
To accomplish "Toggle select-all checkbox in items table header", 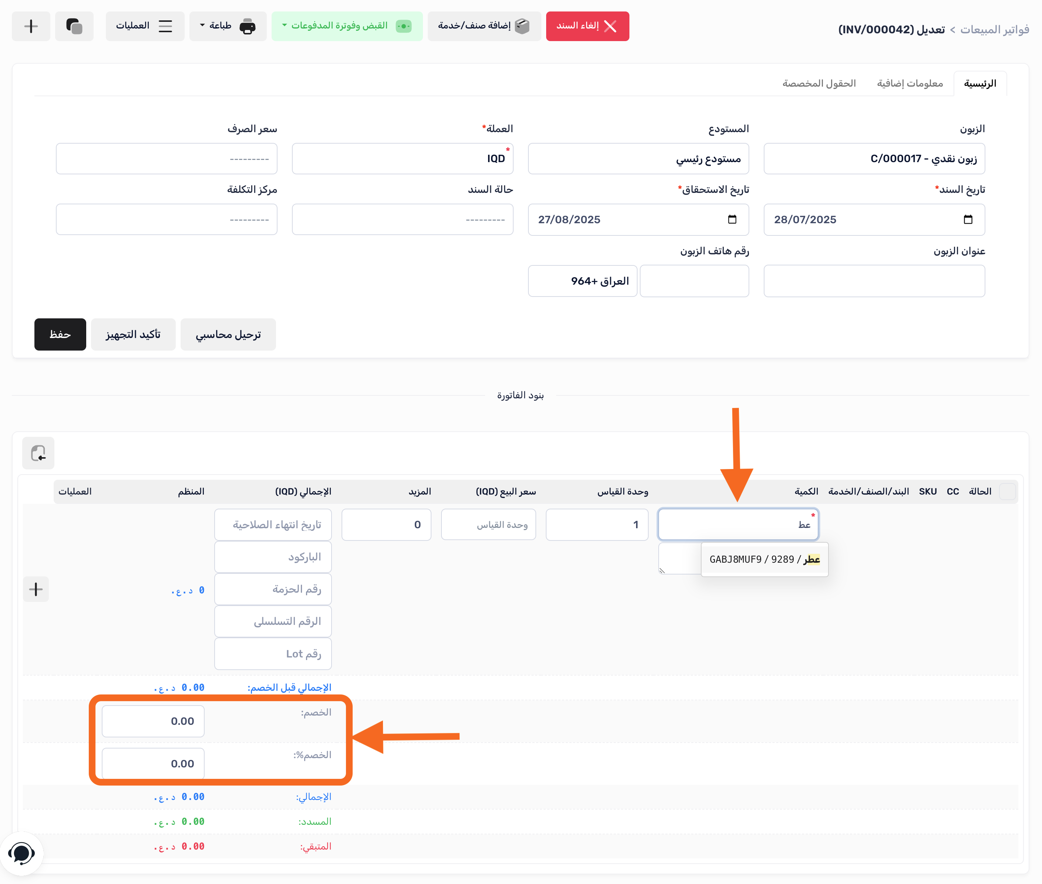I will [x=1007, y=492].
